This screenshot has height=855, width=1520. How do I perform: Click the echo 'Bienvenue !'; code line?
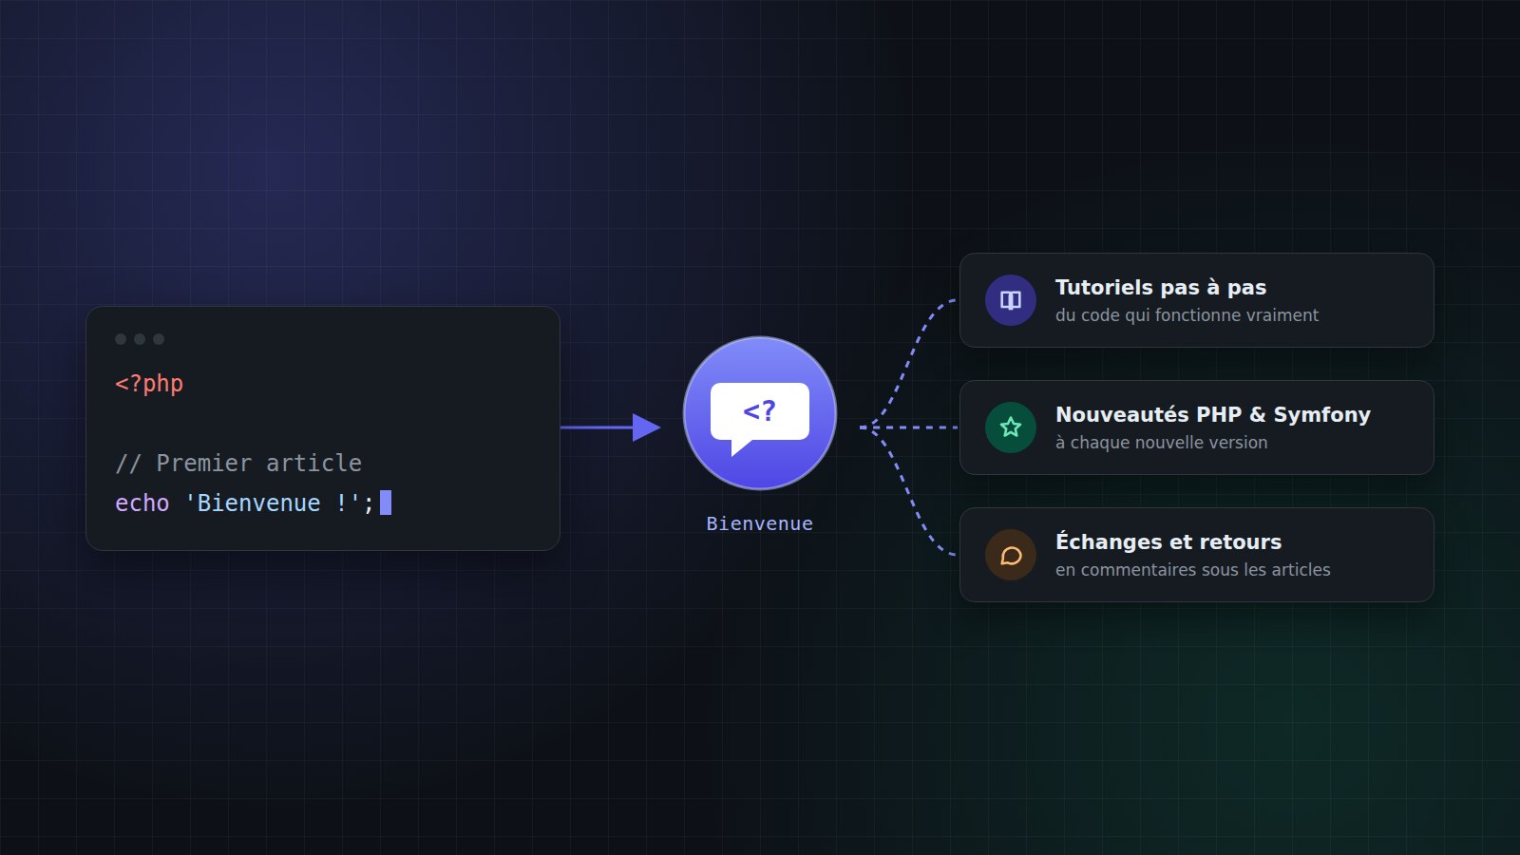(244, 503)
